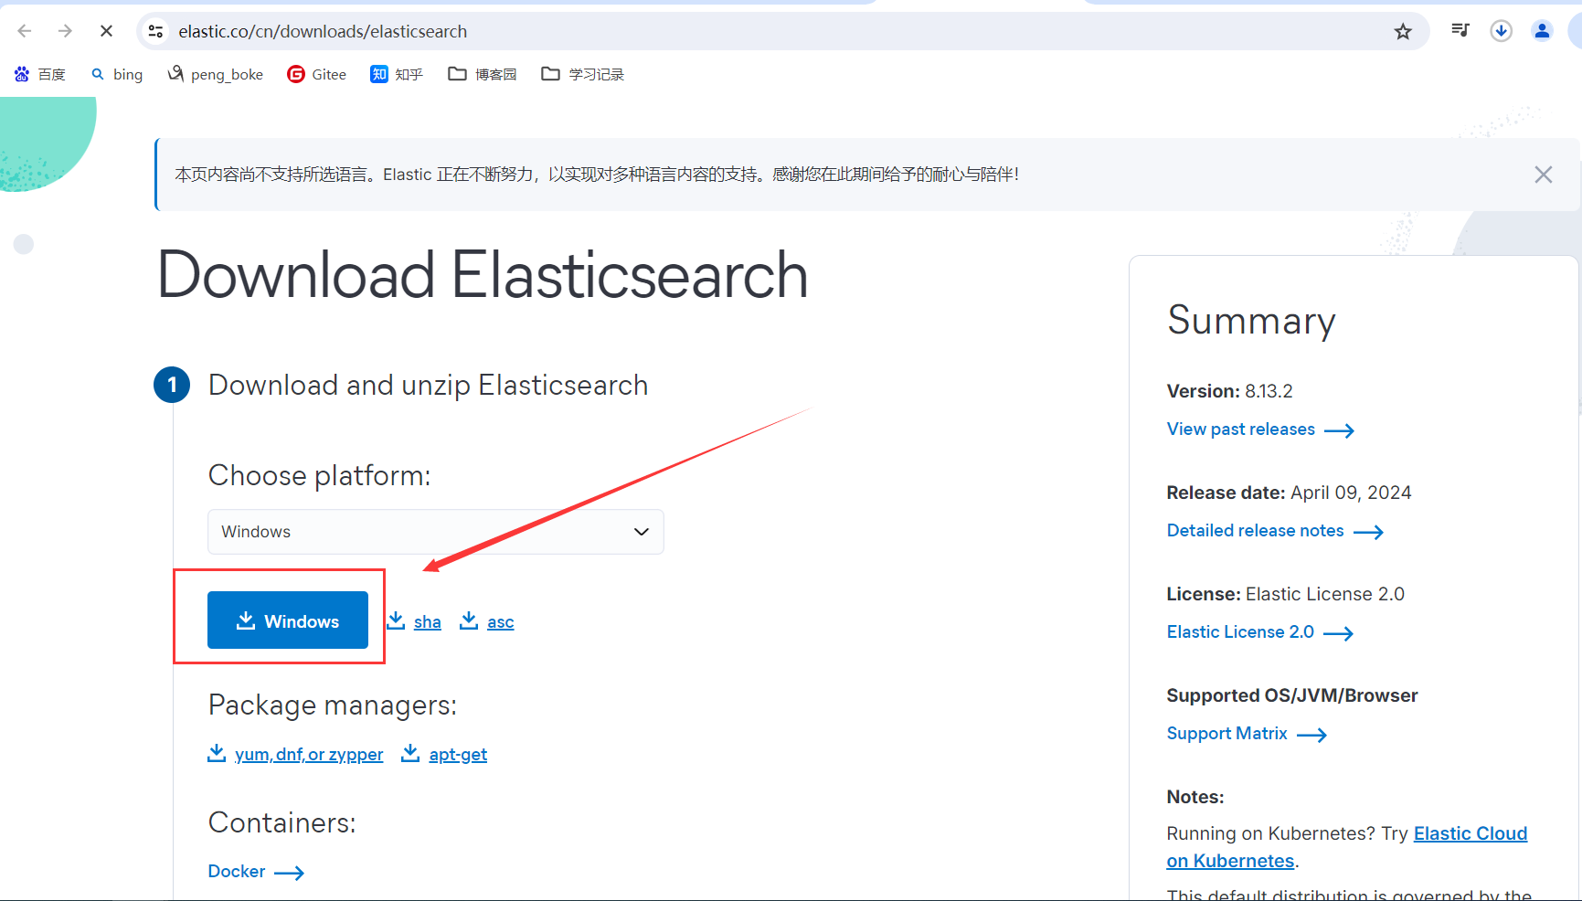Open View past releases link

coord(1260,429)
